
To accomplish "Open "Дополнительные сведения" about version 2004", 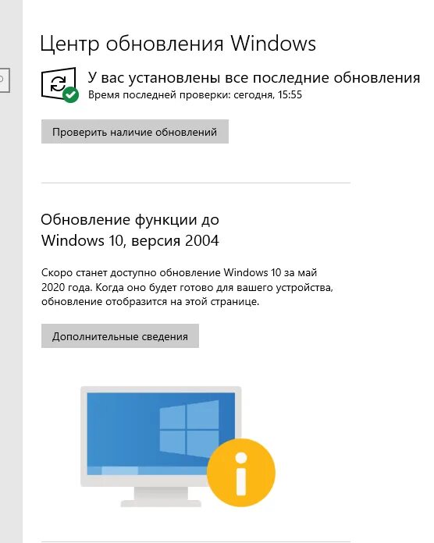I will [120, 336].
